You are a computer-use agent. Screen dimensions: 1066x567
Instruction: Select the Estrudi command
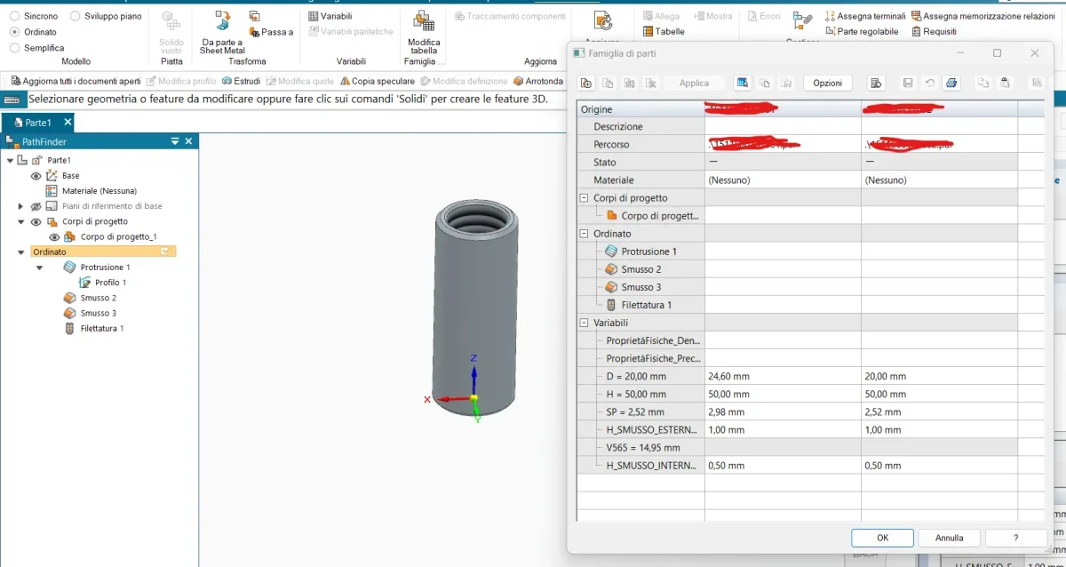[241, 81]
